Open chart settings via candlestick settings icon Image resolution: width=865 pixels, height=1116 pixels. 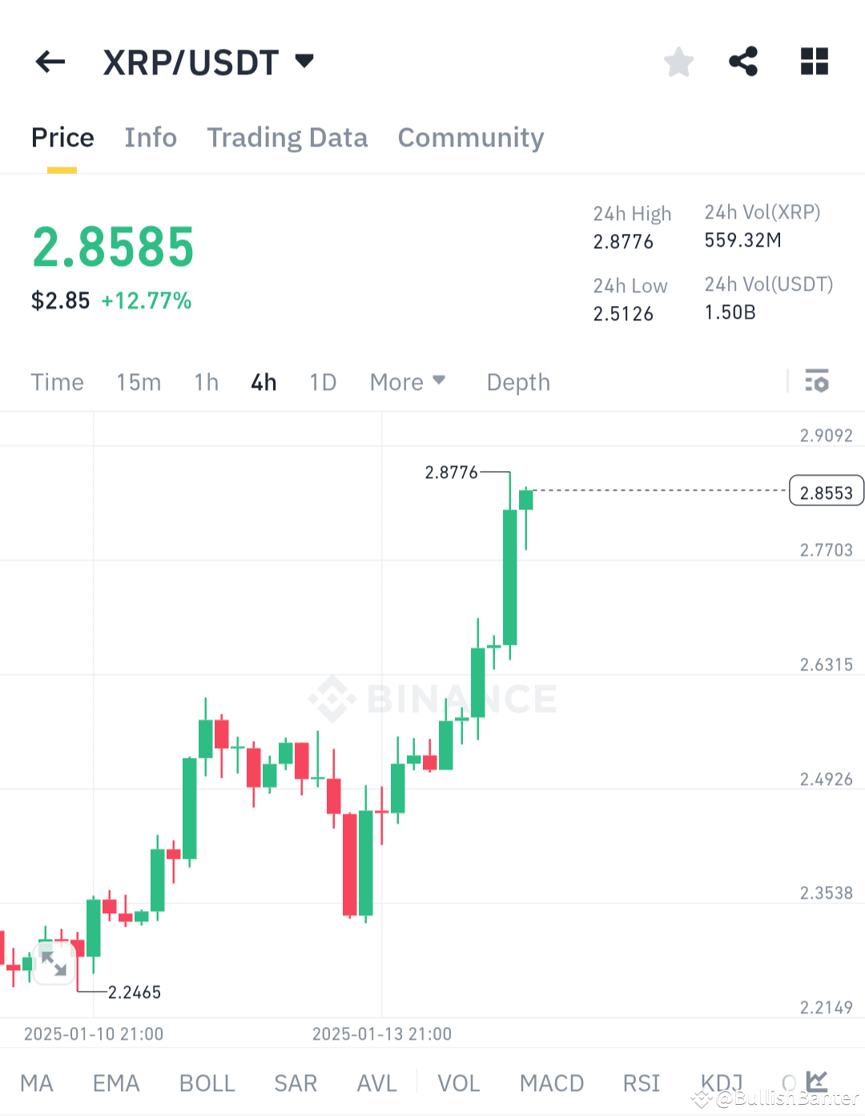coord(818,382)
